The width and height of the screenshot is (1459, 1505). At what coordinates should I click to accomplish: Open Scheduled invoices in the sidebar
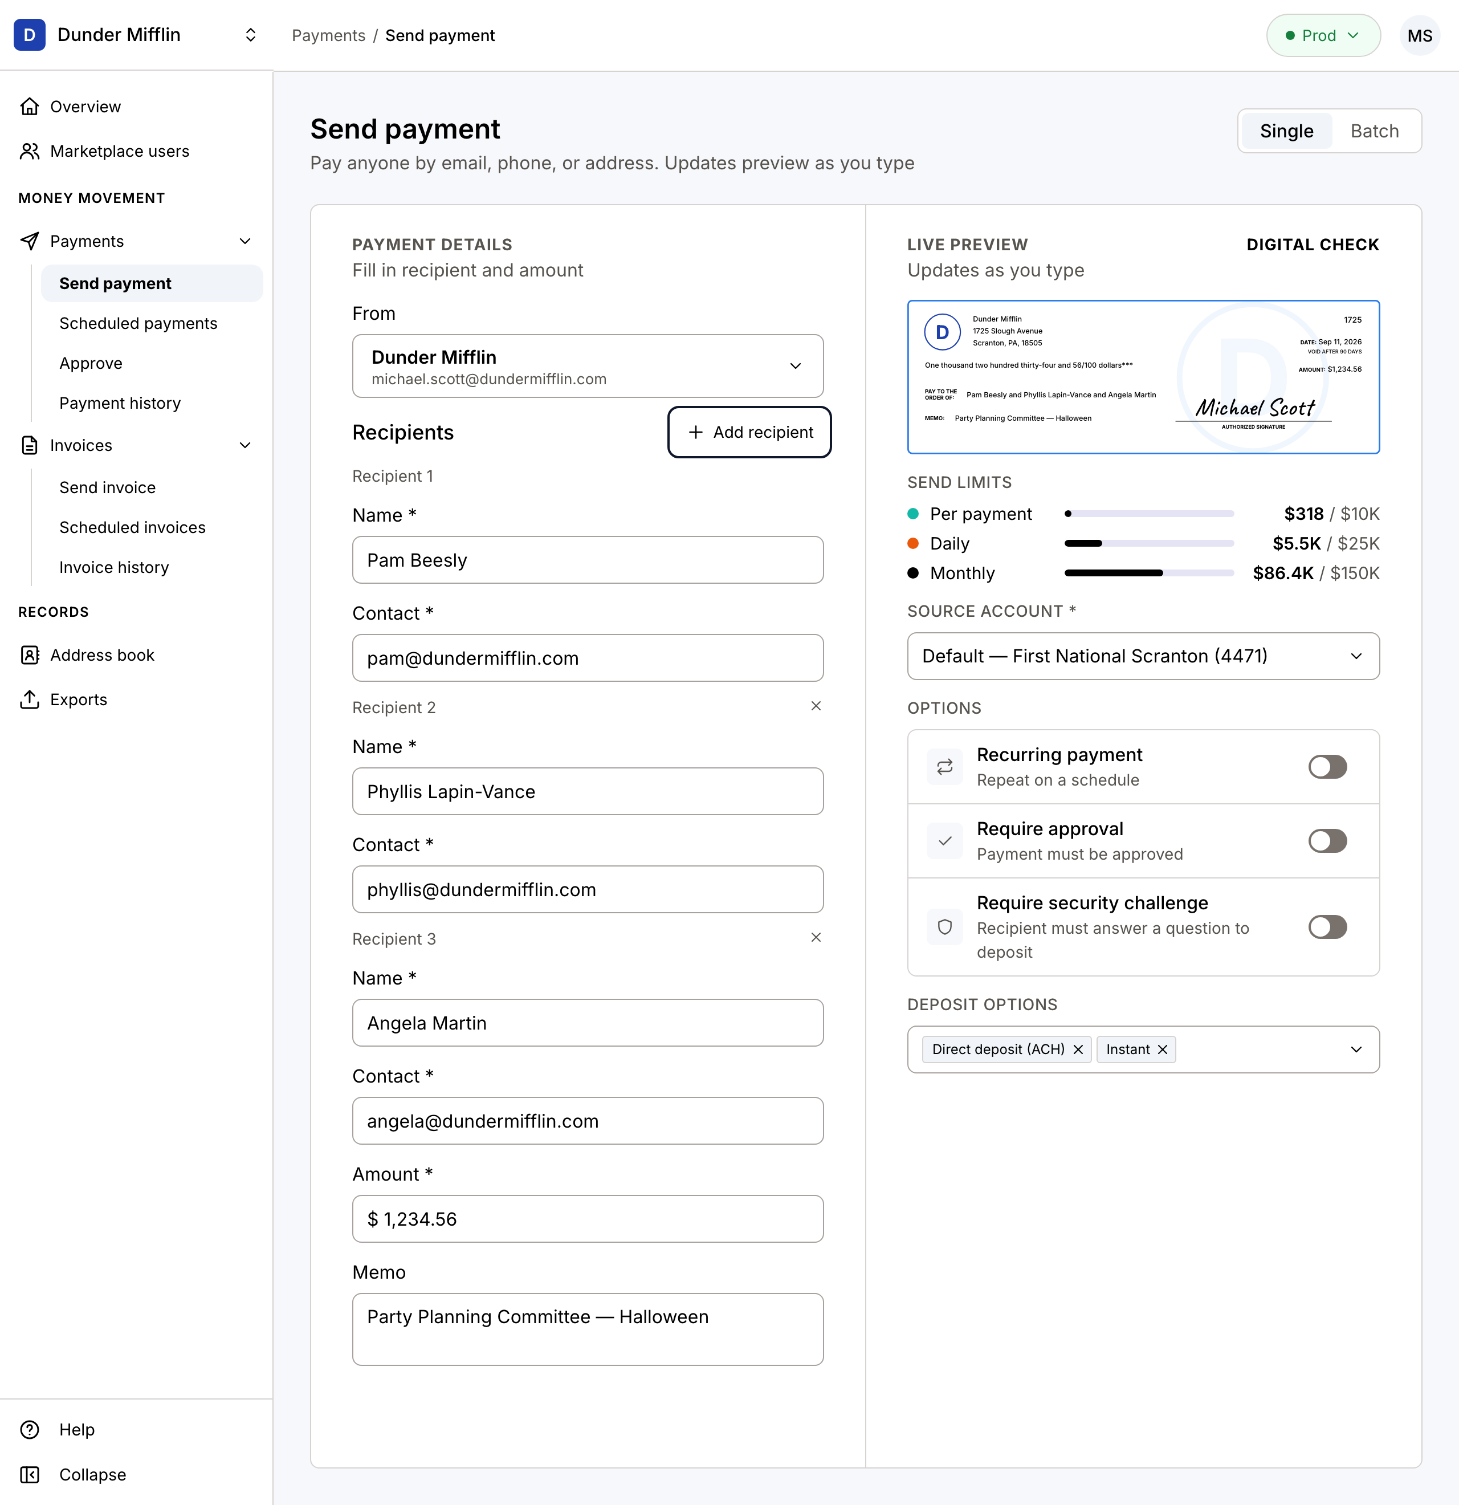click(132, 527)
